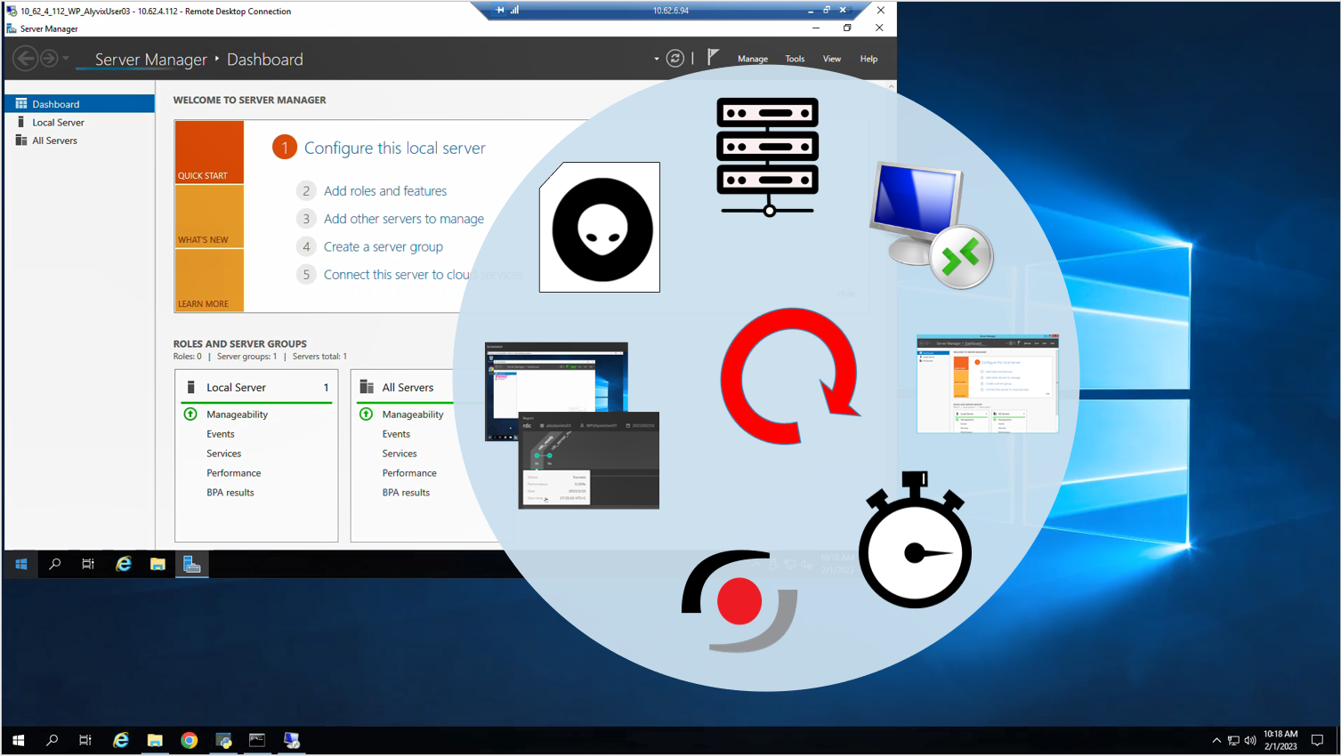Click Connect this server to cloud services
Image resolution: width=1341 pixels, height=756 pixels.
coord(424,275)
